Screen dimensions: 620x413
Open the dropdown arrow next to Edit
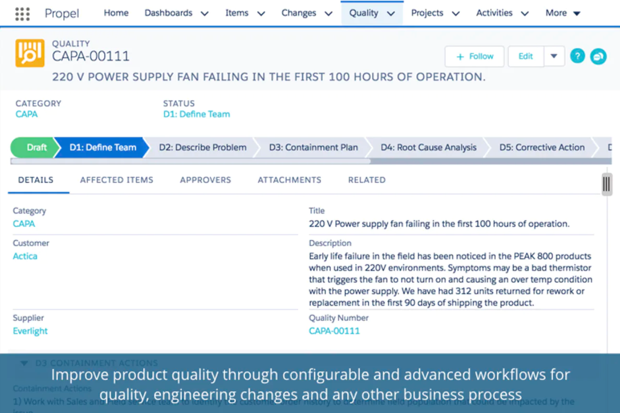[x=554, y=56]
